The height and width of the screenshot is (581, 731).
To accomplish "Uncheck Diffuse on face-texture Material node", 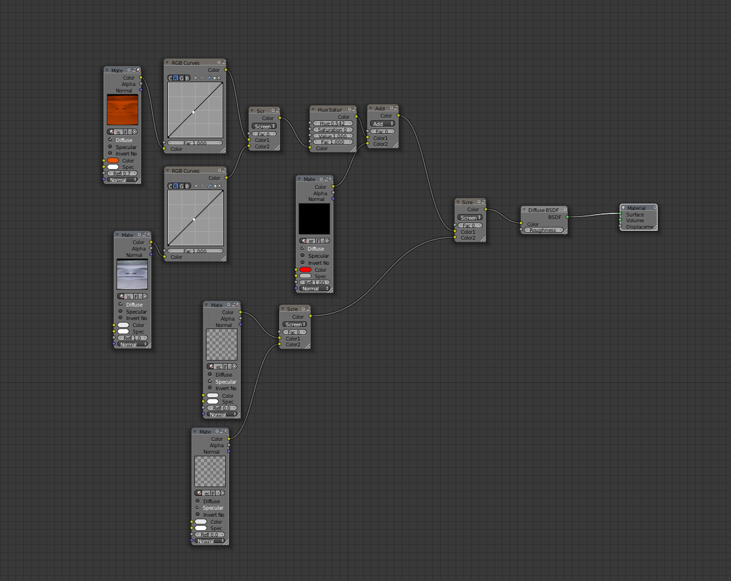I will point(120,304).
